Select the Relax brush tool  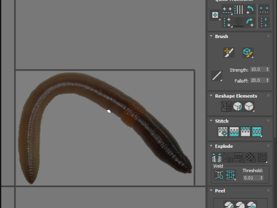[248, 53]
